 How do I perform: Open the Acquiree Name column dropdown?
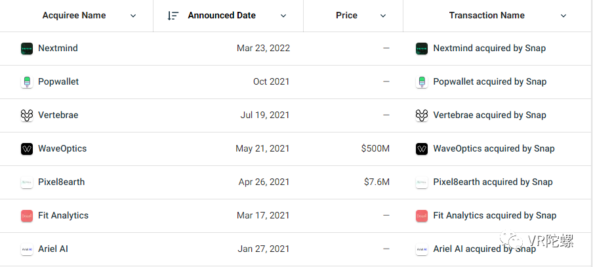tap(133, 16)
